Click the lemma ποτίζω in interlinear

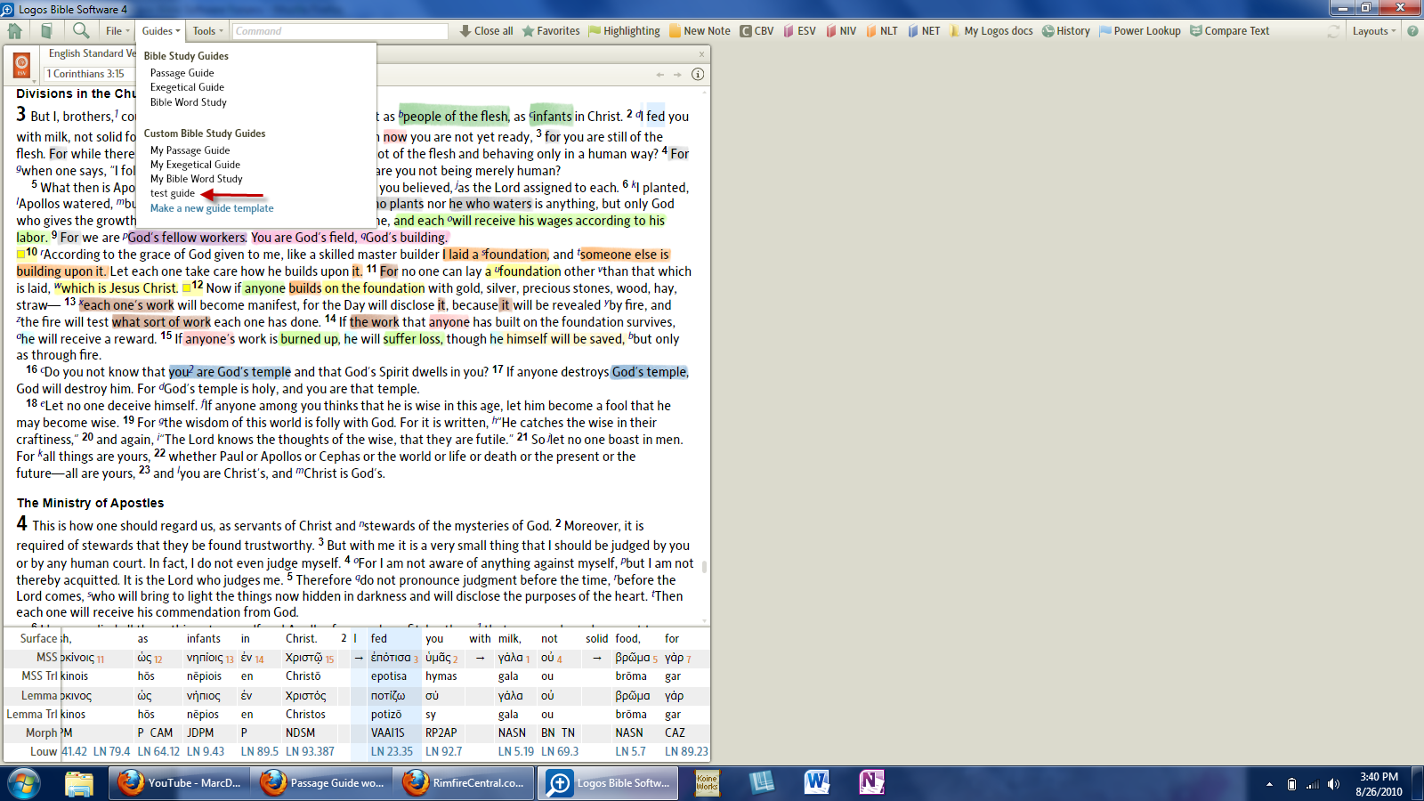388,696
